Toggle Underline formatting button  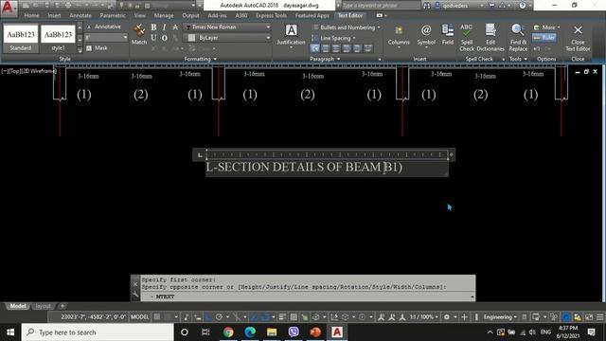[153, 38]
